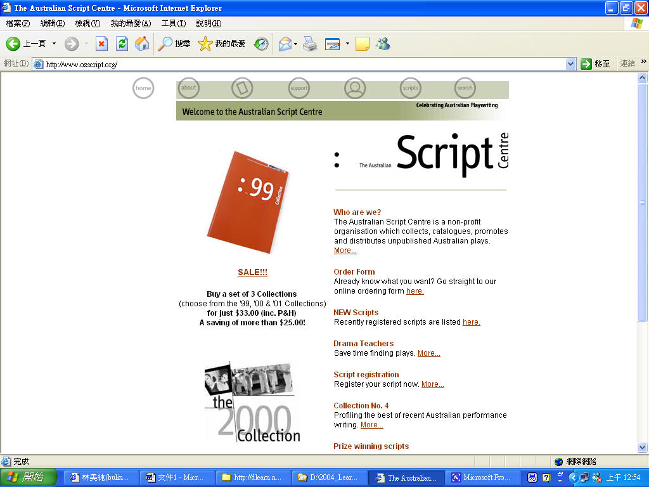Print the page using the printer icon
This screenshot has height=487, width=649.
click(x=310, y=44)
